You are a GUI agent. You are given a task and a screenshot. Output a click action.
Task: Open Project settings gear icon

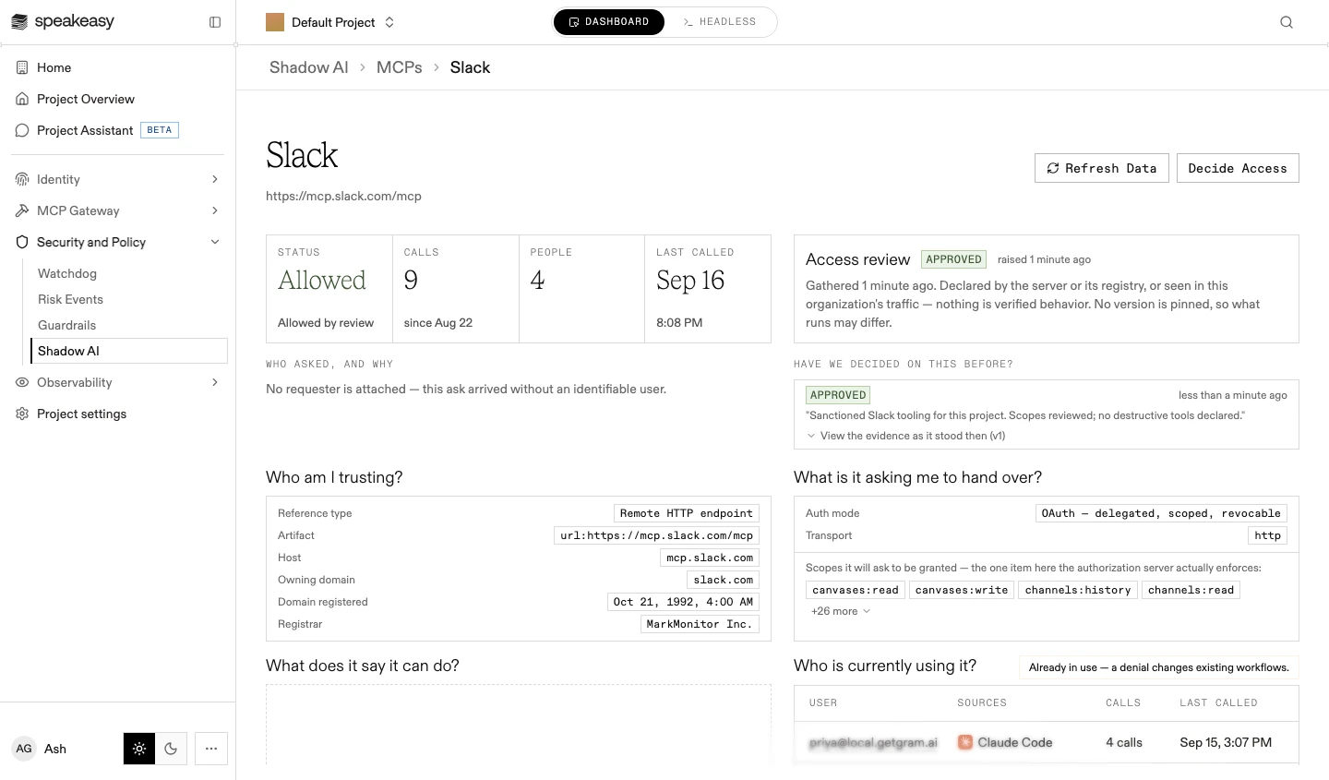tap(22, 414)
